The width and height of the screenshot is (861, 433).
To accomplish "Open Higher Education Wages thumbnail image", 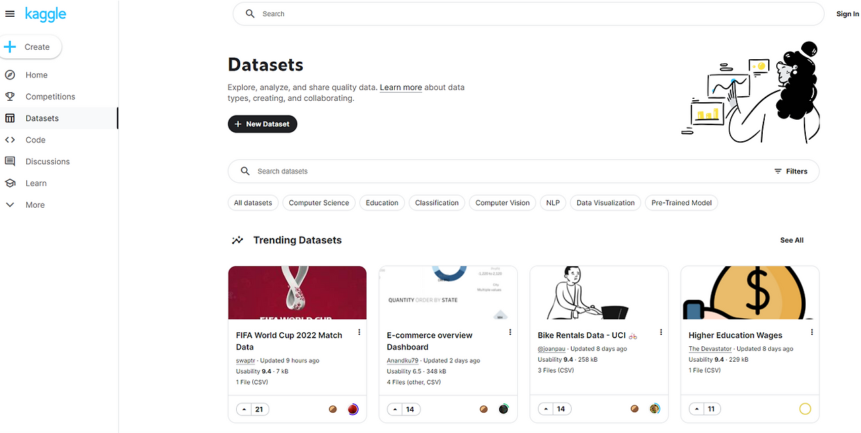I will point(750,292).
